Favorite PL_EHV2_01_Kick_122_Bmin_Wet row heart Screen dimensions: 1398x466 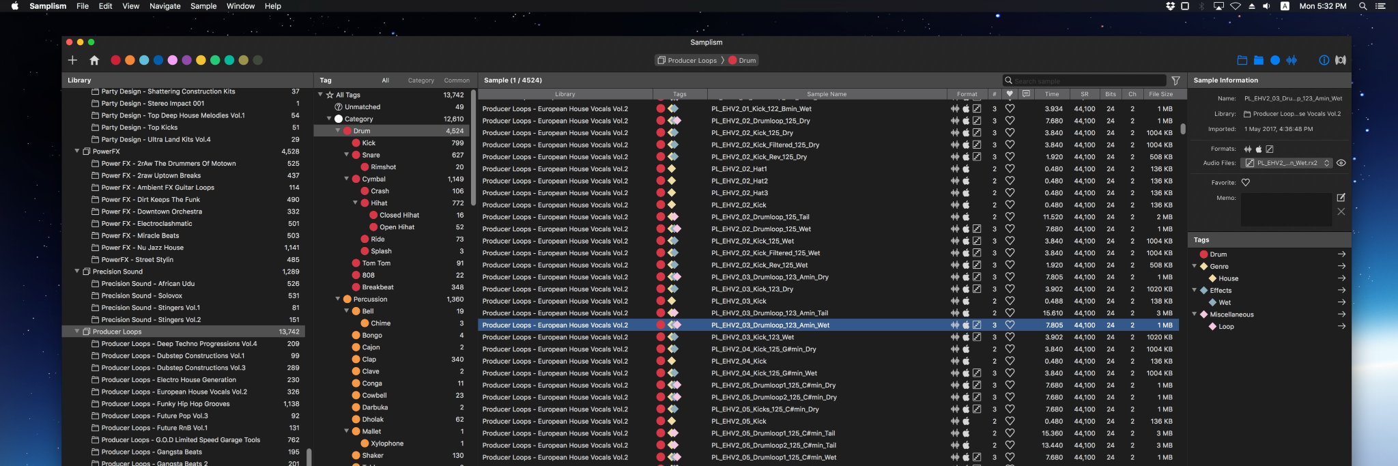click(x=1010, y=108)
